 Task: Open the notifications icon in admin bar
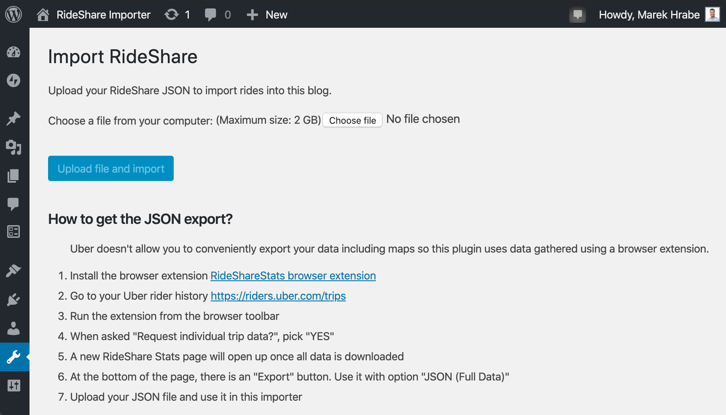pyautogui.click(x=578, y=15)
